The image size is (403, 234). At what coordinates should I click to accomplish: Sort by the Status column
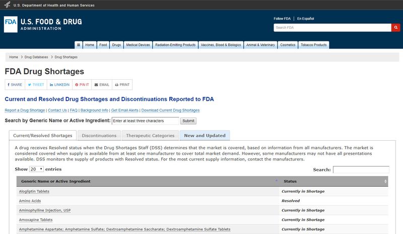(334, 181)
